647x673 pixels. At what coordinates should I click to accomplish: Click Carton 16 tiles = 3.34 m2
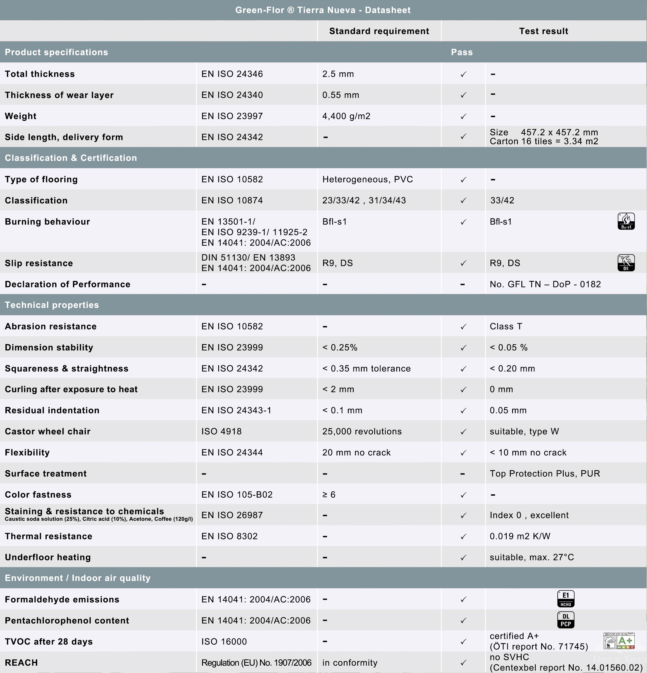(544, 141)
